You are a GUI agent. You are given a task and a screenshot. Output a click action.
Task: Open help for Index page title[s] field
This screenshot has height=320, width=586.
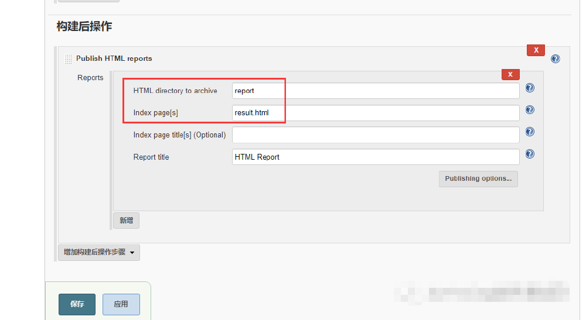point(530,132)
